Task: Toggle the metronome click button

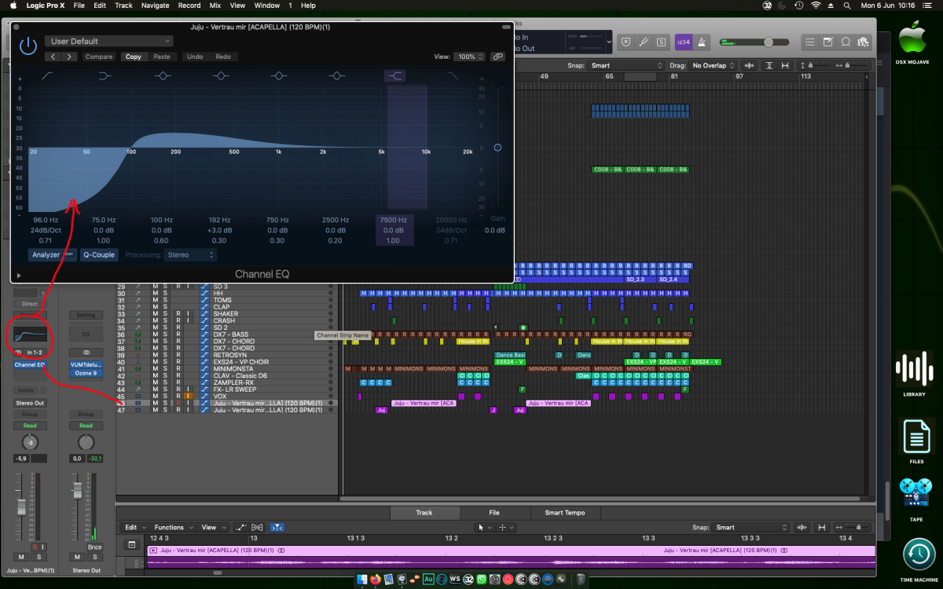Action: coord(702,42)
